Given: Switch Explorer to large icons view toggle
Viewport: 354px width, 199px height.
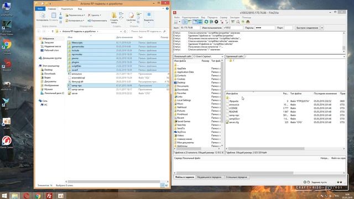Looking at the screenshot, I should (x=166, y=185).
